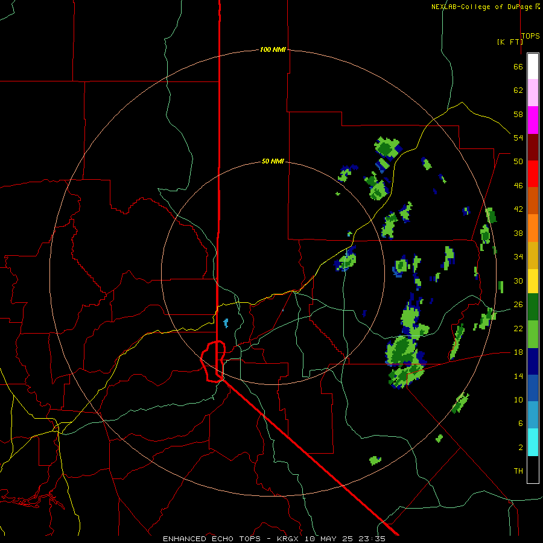The image size is (543, 543).
Task: Click the 22 value on the legend
Action: click(518, 328)
